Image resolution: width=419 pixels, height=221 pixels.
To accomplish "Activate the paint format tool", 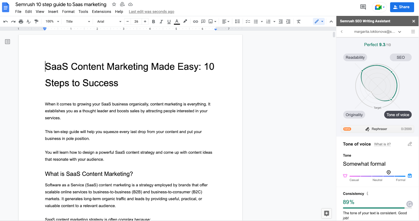I will click(x=36, y=21).
